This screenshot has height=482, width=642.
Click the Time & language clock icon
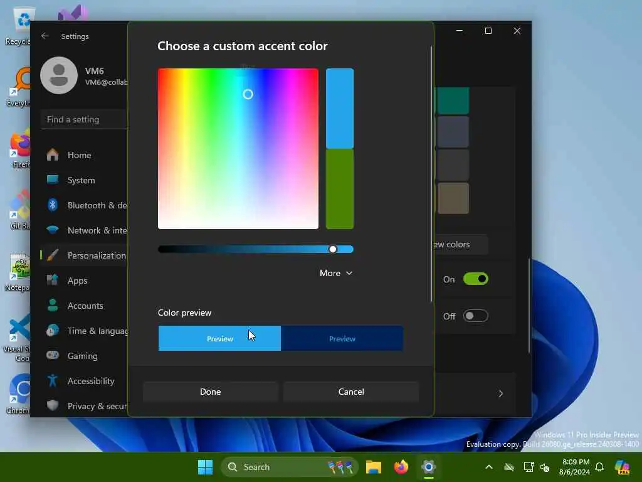point(53,330)
